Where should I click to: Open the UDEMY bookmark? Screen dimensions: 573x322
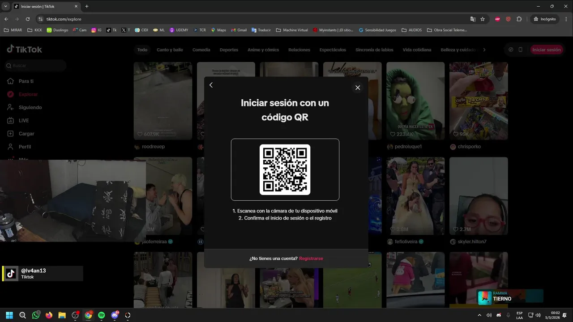coord(179,30)
